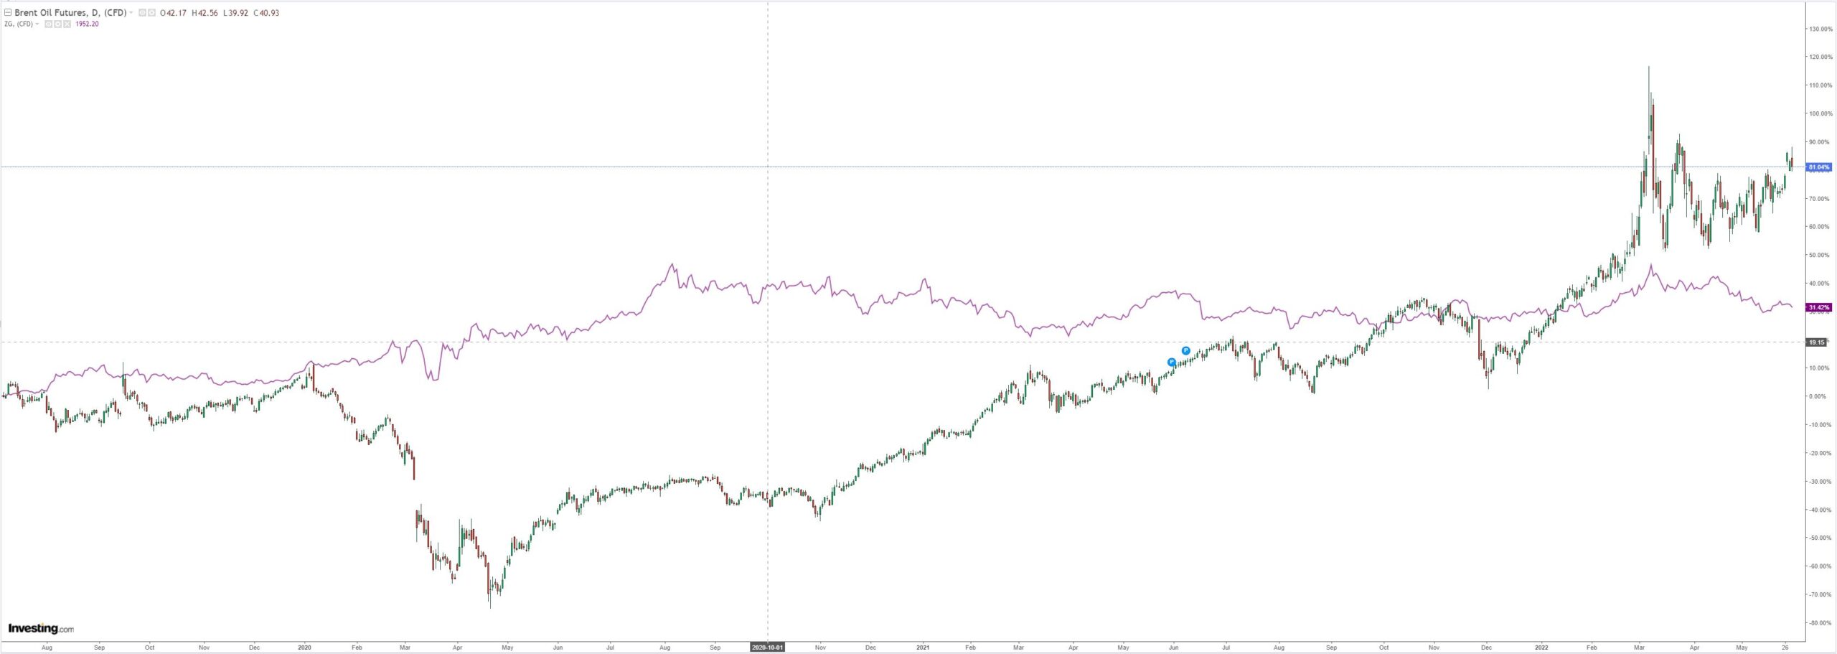
Task: Click the 100.00% label on price axis
Action: pos(1820,114)
